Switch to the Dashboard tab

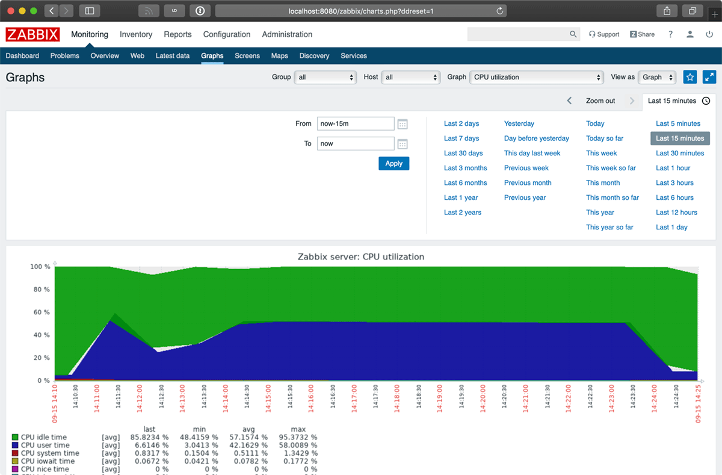pos(22,56)
